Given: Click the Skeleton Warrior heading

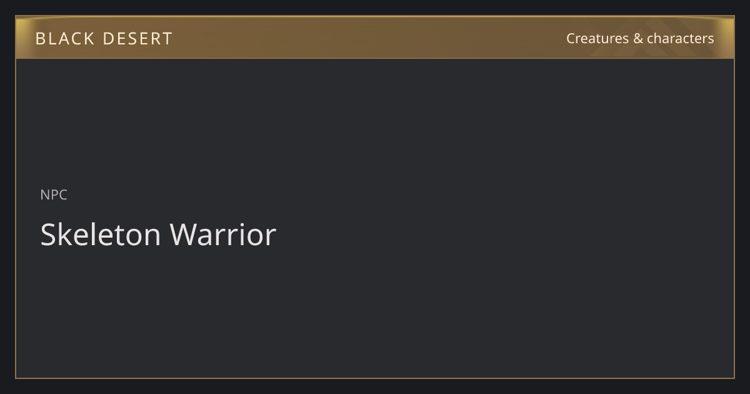Looking at the screenshot, I should 158,235.
